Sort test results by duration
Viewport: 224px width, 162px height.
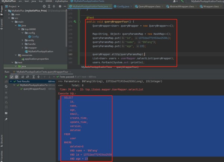28,77
